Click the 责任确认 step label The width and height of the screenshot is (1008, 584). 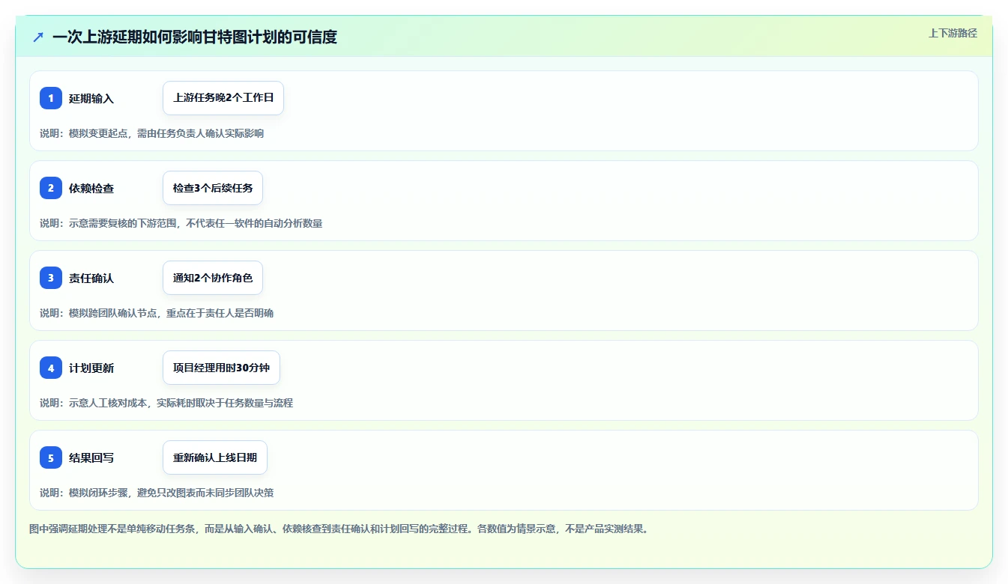tap(91, 278)
